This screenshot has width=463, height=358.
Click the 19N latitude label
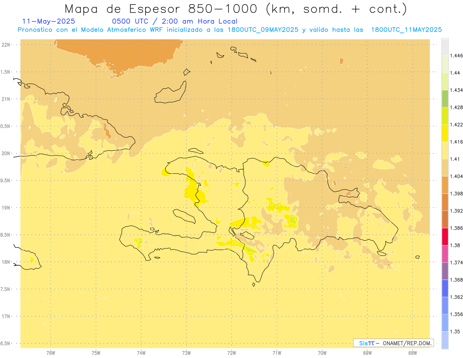coord(5,208)
